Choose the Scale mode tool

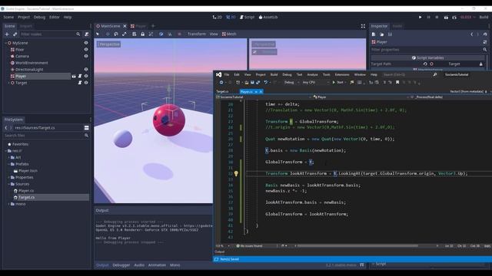pos(125,34)
